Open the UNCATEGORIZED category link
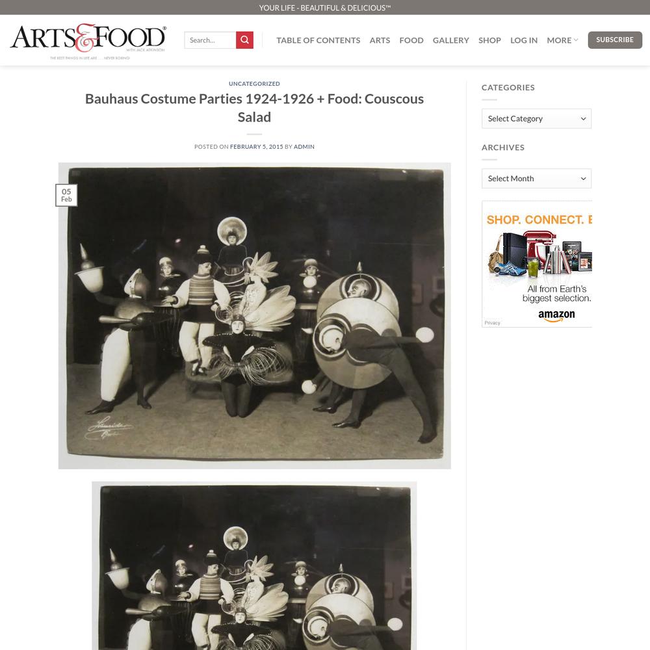The width and height of the screenshot is (650, 650). click(x=254, y=84)
